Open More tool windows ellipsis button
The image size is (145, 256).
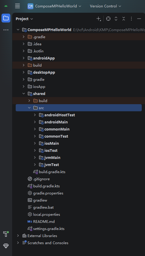[6, 30]
